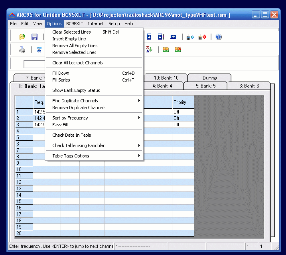The image size is (286, 255).
Task: Click Priority Off cell in row 1
Action: pos(183,112)
